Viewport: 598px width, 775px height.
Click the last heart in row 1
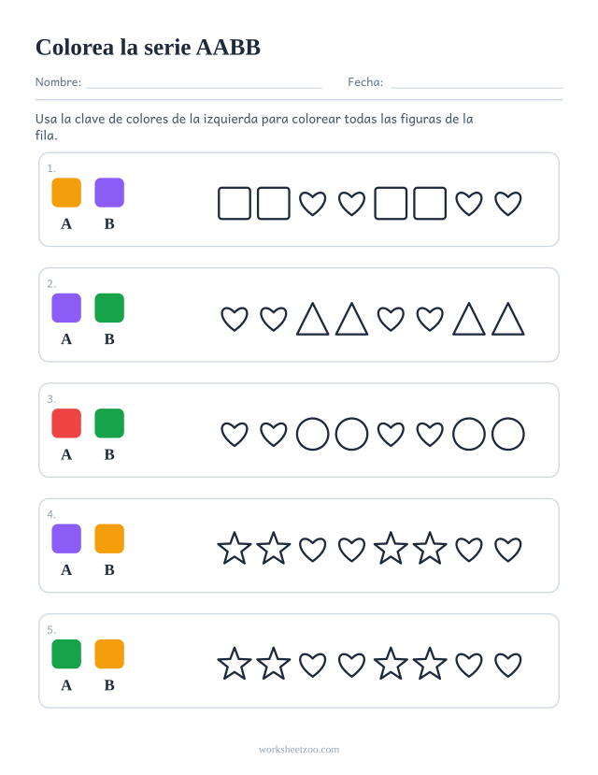(x=508, y=204)
